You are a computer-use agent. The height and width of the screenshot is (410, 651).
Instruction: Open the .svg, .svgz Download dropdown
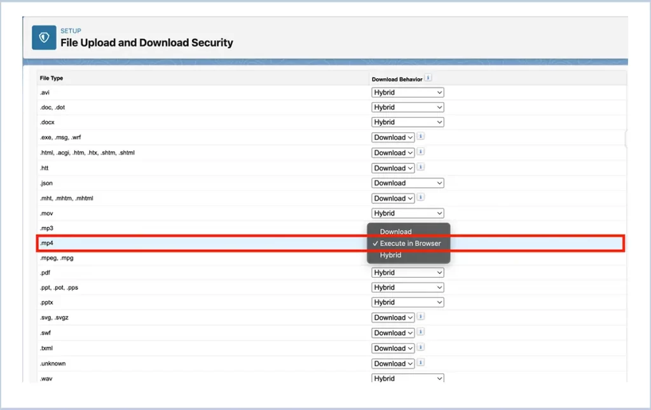[x=393, y=317]
